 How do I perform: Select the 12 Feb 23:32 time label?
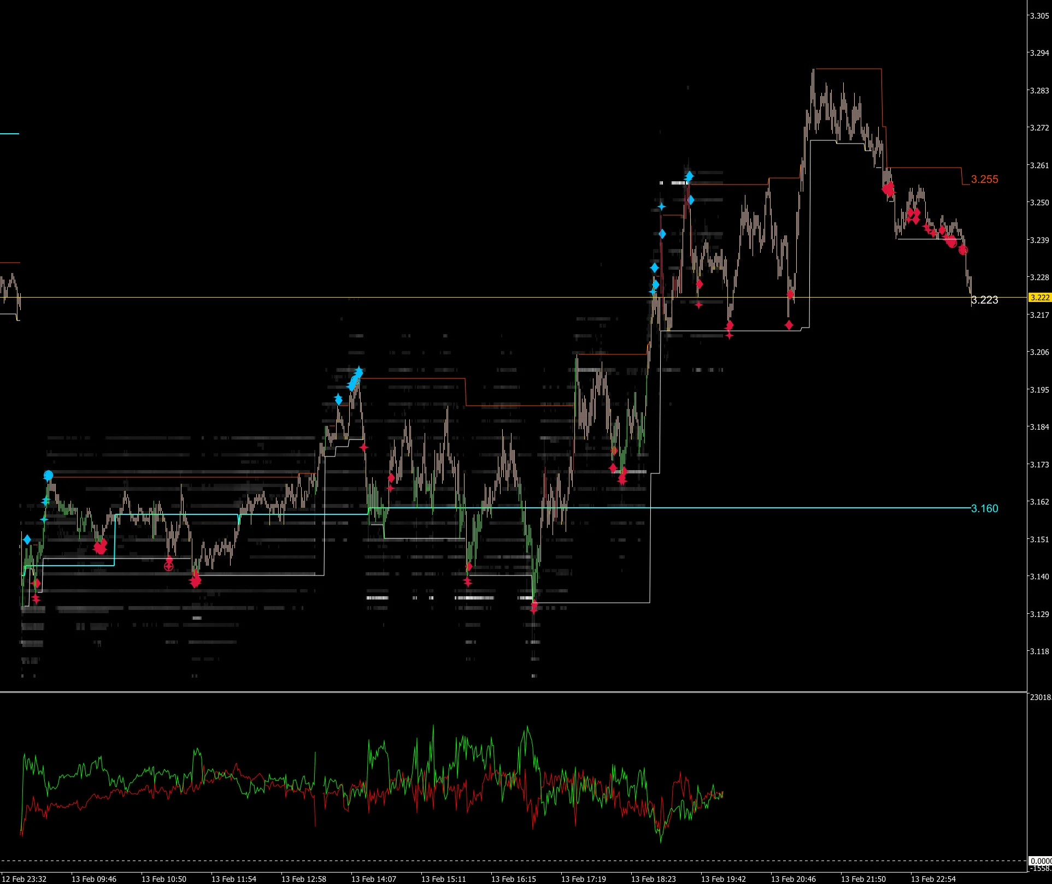pyautogui.click(x=24, y=879)
